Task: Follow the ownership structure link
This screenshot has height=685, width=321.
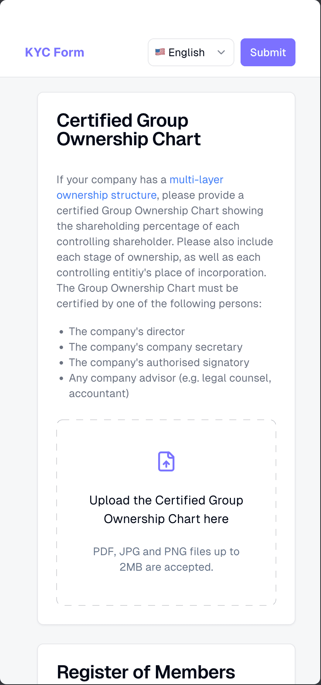Action: click(x=107, y=195)
